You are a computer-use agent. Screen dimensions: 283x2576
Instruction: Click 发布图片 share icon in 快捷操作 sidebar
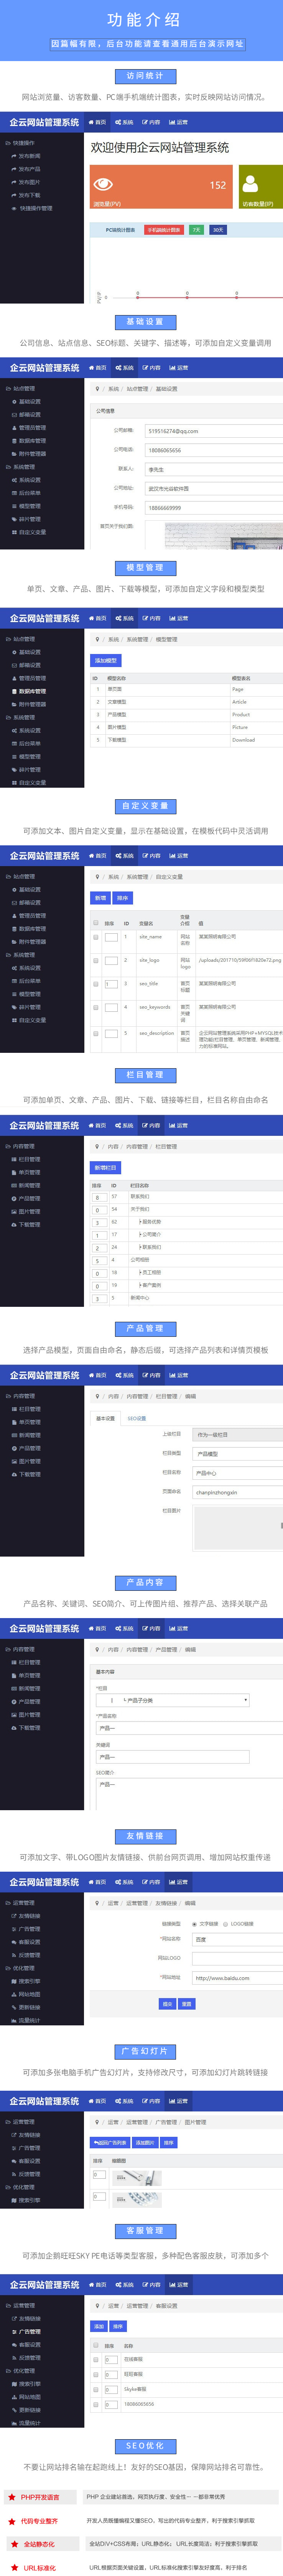[x=14, y=182]
